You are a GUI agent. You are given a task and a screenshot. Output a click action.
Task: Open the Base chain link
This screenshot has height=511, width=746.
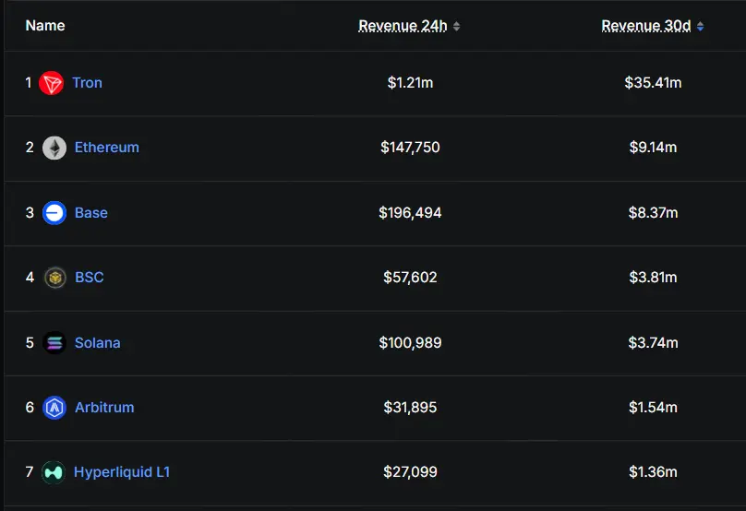click(x=90, y=212)
